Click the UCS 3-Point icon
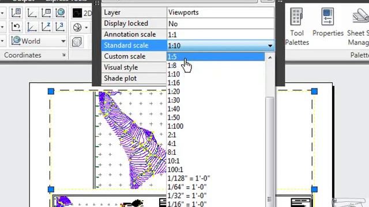 tap(60, 27)
